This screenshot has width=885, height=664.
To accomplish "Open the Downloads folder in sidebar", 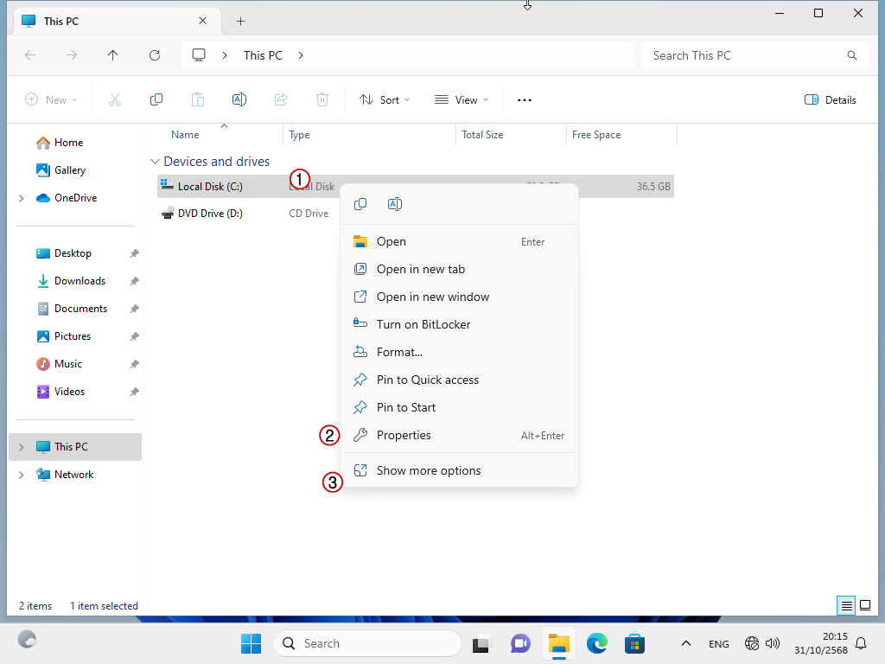I will point(80,281).
